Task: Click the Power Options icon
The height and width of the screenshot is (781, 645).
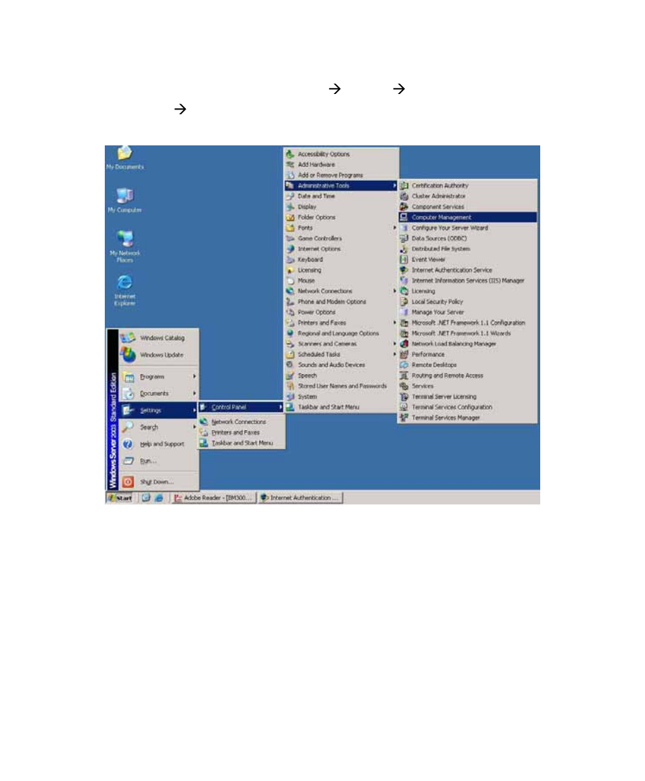Action: tap(290, 312)
